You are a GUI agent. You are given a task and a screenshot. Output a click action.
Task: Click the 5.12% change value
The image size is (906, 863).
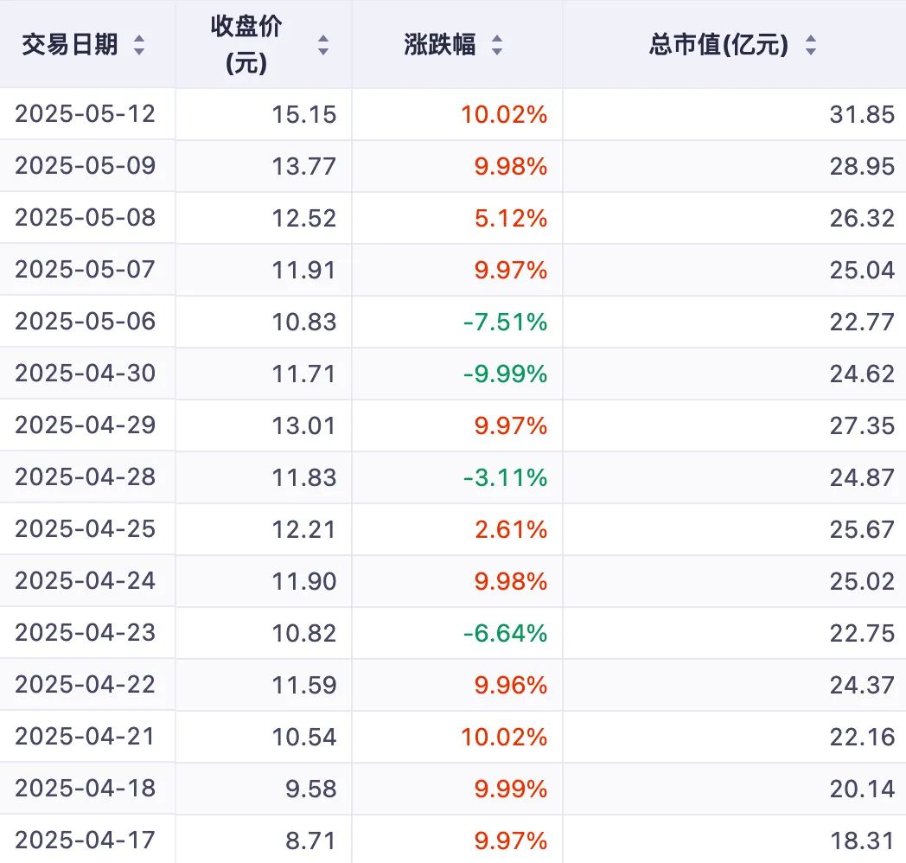point(510,218)
